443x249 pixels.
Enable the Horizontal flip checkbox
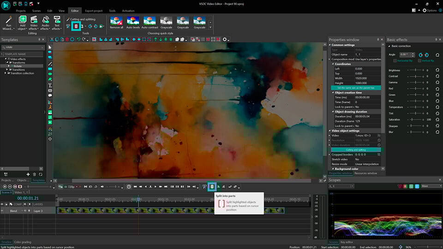point(395,61)
